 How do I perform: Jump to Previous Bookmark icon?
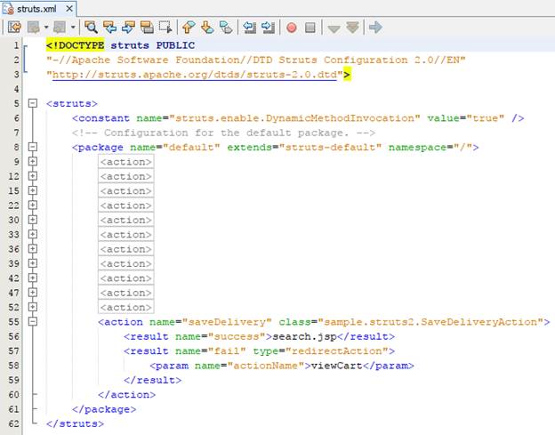click(x=189, y=28)
